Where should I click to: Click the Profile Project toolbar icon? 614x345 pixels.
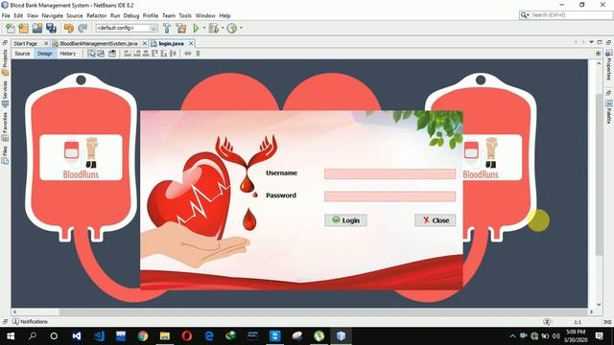pyautogui.click(x=232, y=28)
